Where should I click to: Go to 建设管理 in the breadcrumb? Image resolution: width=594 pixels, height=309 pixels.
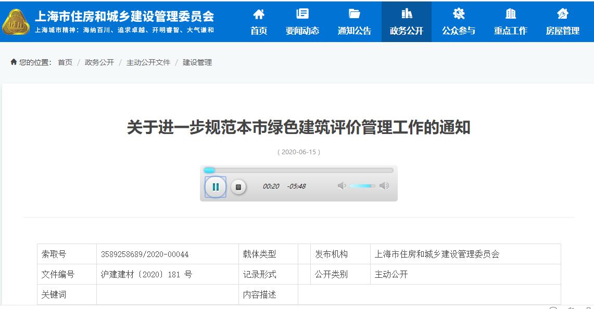[197, 62]
